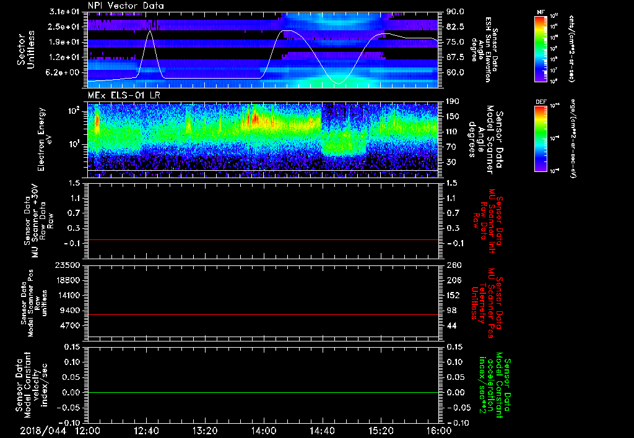Viewport: 634px width, 438px height.
Task: Click the 14:40 time axis label
Action: click(x=321, y=431)
